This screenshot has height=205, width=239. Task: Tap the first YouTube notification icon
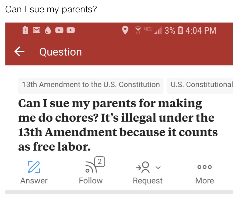pyautogui.click(x=59, y=30)
